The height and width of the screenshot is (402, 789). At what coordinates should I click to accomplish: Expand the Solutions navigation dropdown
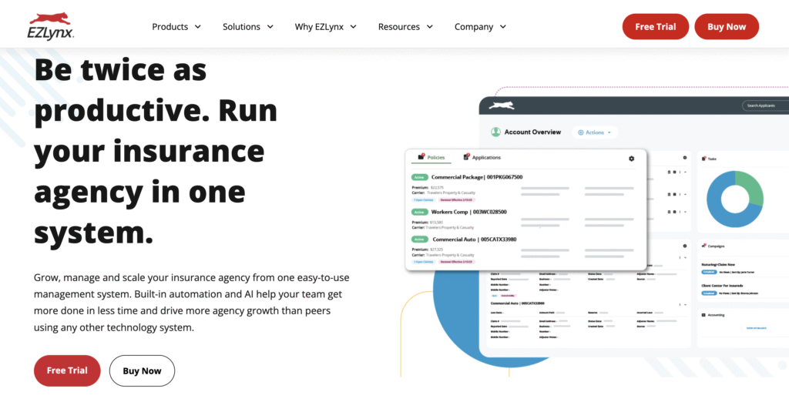pos(247,27)
